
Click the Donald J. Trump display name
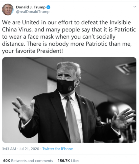[x=31, y=7]
